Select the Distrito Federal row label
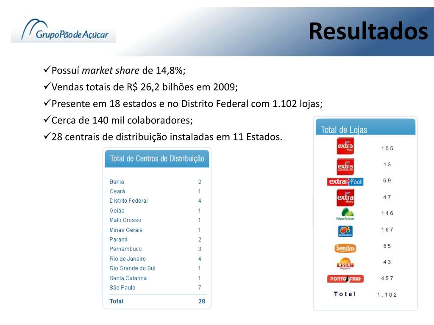 click(128, 201)
